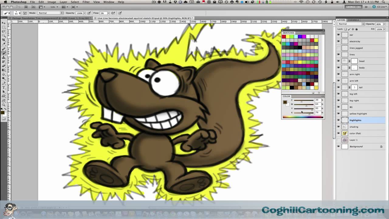This screenshot has height=219, width=389.
Task: Hide the shading layer
Action: 339,127
